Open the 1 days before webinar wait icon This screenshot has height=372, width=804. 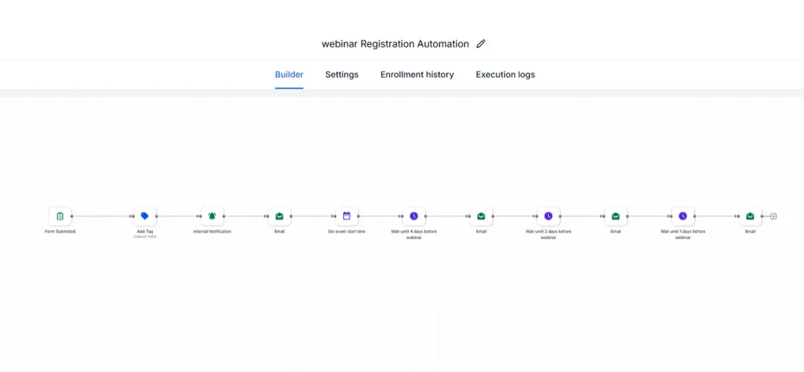[x=683, y=216]
